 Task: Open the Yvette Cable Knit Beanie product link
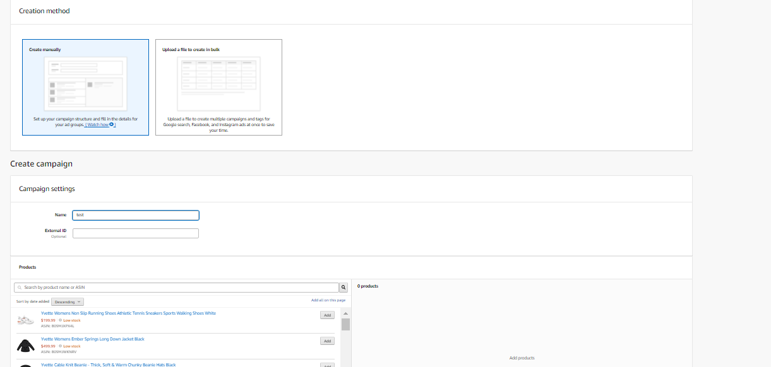click(107, 364)
